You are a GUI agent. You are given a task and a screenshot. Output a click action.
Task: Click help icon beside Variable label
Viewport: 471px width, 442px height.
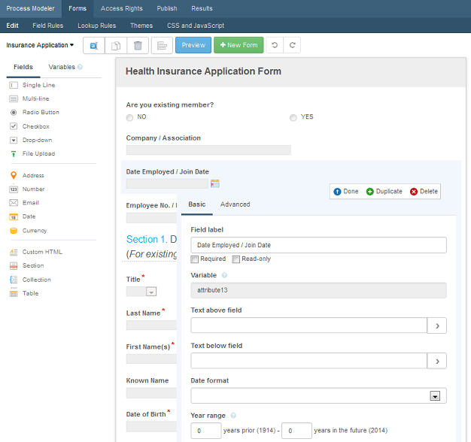224,275
